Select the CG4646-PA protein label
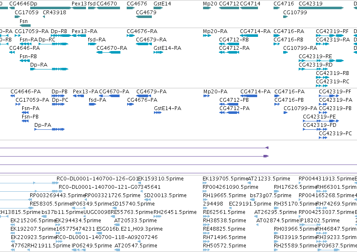This screenshot has height=252, width=357. (x=26, y=92)
